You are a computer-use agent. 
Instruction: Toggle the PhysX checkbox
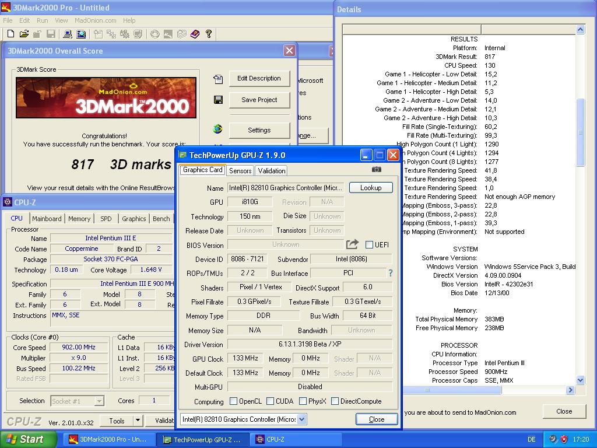pyautogui.click(x=303, y=401)
